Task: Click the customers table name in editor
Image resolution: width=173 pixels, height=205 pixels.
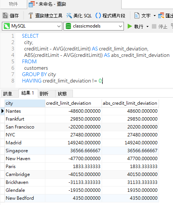Action: coord(36,68)
